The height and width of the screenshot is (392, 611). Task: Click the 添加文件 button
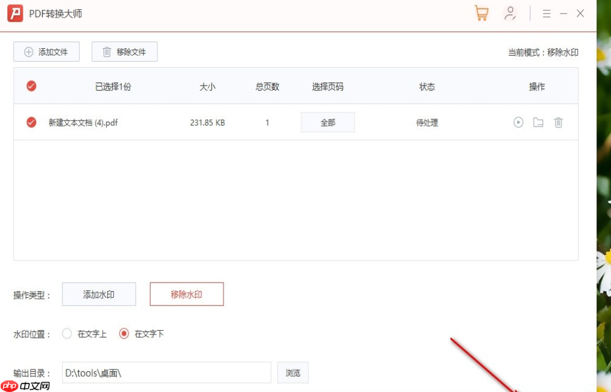click(x=46, y=51)
